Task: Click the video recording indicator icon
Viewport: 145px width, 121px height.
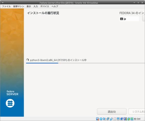Action: point(121,119)
